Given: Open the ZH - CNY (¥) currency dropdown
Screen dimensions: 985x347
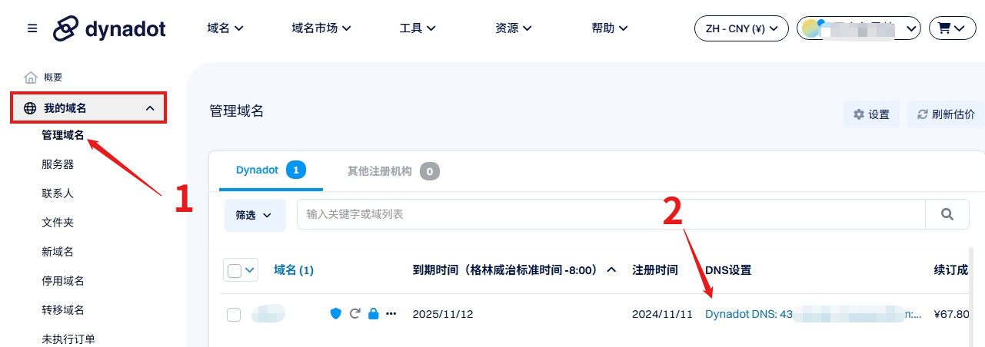Looking at the screenshot, I should 741,28.
